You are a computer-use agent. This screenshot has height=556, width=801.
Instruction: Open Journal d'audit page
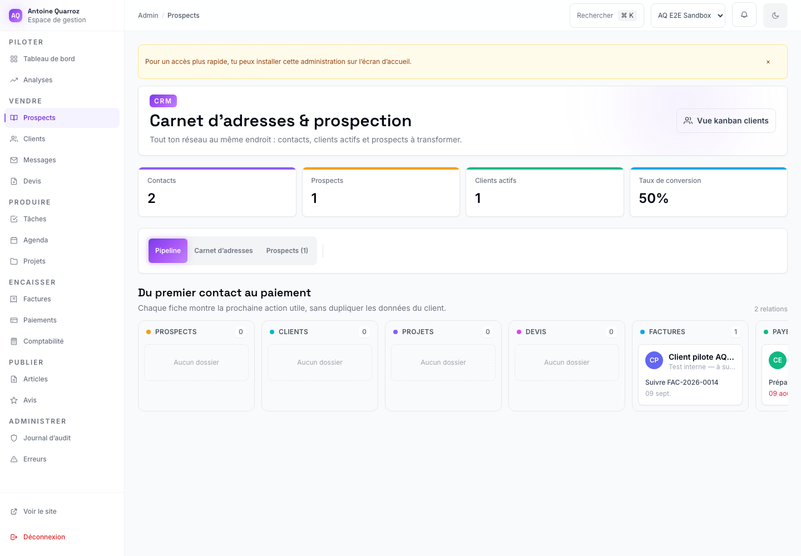[62, 438]
